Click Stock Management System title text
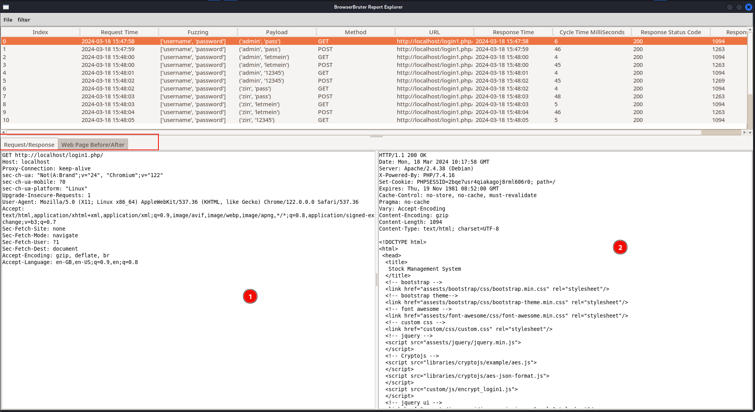Image resolution: width=755 pixels, height=412 pixels. click(x=425, y=269)
